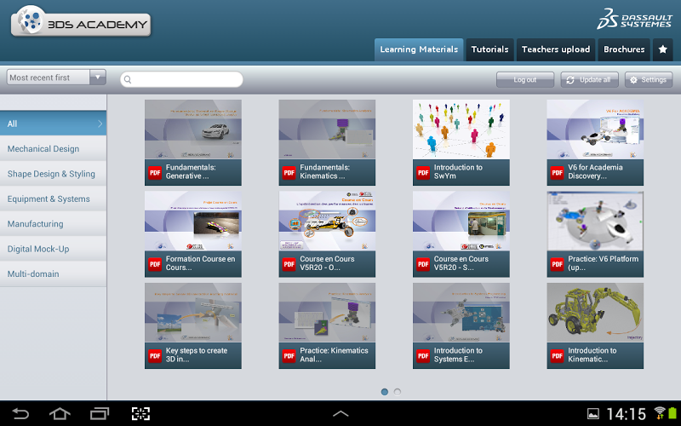Screen dimensions: 681x426
Task: Open the Teachers upload tab
Action: click(x=555, y=49)
